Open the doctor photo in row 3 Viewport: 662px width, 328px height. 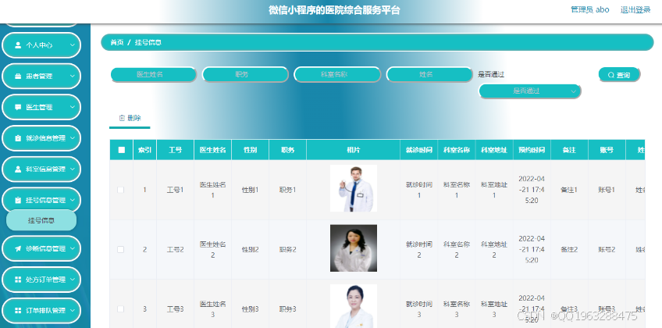coord(354,306)
